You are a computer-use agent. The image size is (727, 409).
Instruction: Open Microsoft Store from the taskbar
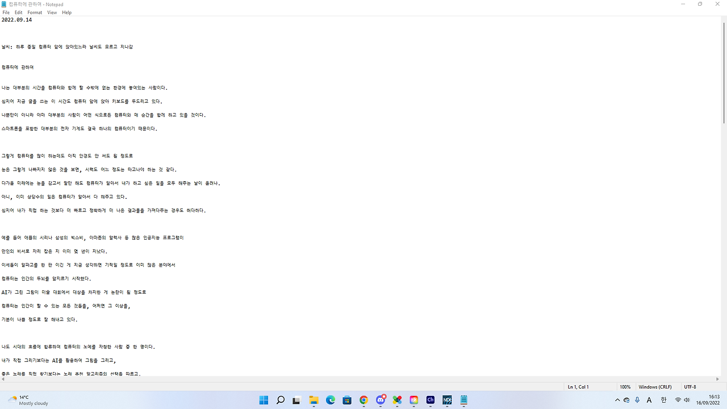[x=346, y=400]
